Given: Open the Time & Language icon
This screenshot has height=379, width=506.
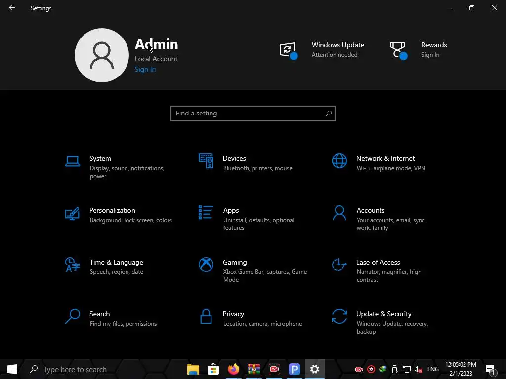Looking at the screenshot, I should pyautogui.click(x=72, y=265).
